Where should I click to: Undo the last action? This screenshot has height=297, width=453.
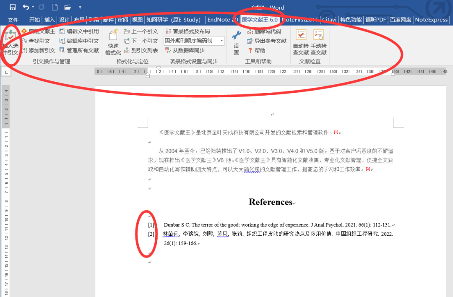click(26, 7)
